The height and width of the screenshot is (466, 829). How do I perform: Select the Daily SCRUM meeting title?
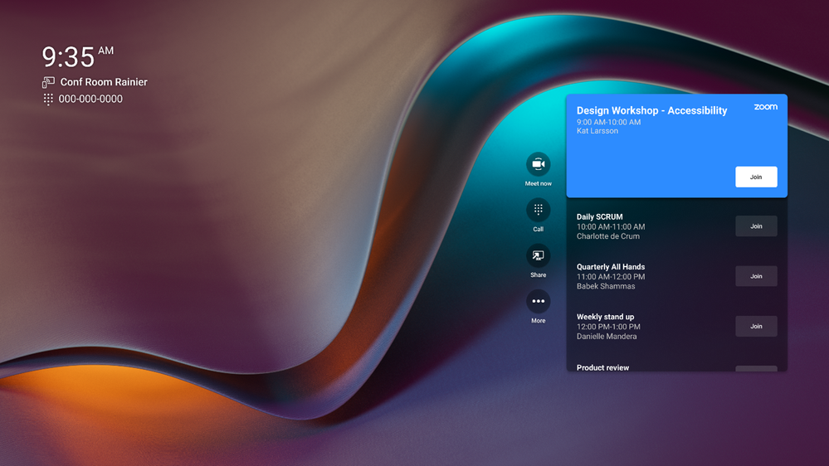[x=599, y=216]
